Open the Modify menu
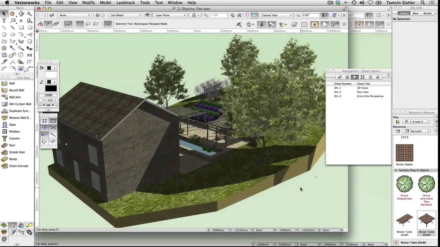The height and width of the screenshot is (247, 440). coord(88,3)
